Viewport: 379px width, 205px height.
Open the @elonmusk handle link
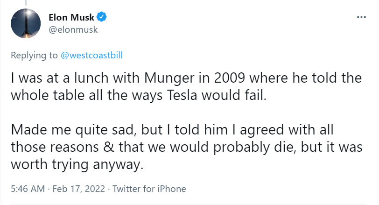pos(73,29)
